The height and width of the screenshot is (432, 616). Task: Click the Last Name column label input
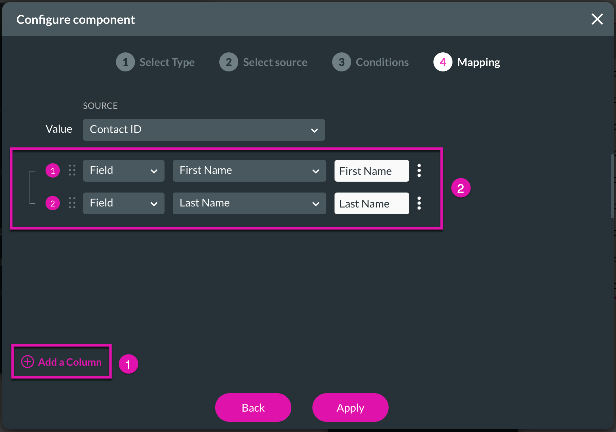(x=372, y=203)
